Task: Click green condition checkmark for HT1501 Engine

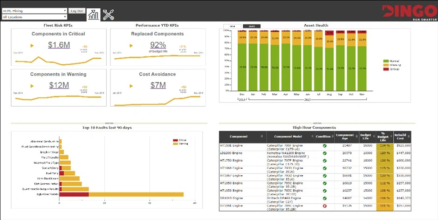Action: 324,146
